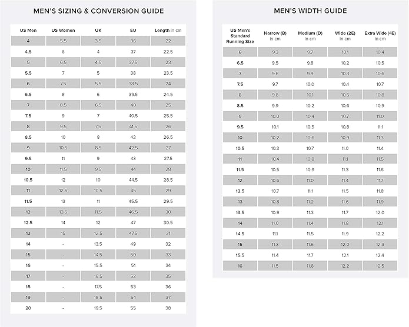This screenshot has height=327, width=409.
Task: Select the US Women column header
Action: pyautogui.click(x=63, y=30)
